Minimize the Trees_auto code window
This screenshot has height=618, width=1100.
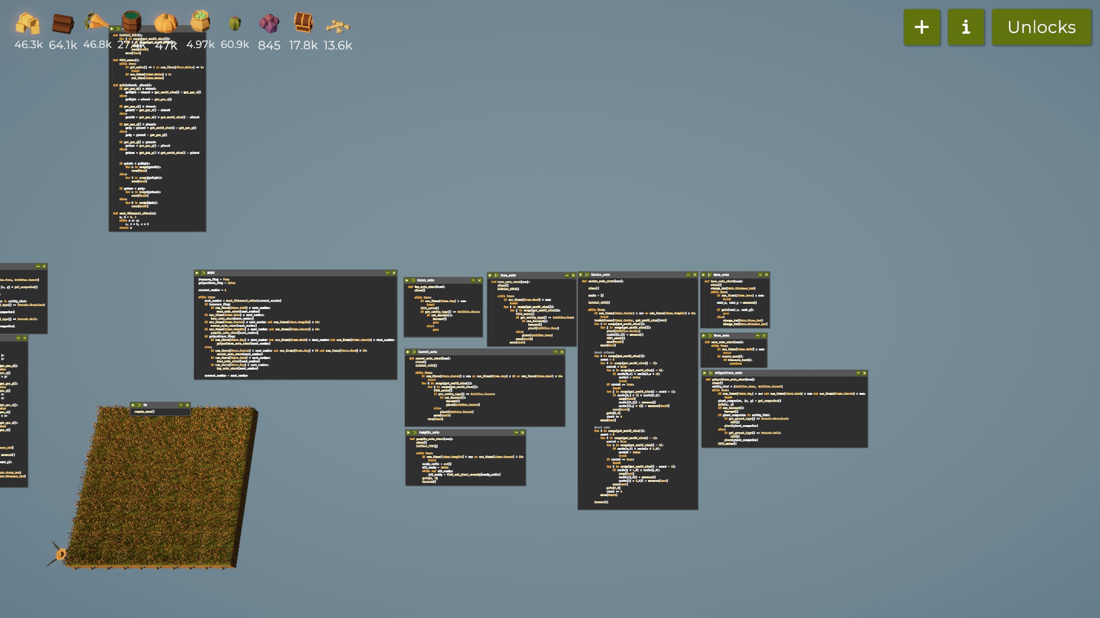tap(567, 275)
